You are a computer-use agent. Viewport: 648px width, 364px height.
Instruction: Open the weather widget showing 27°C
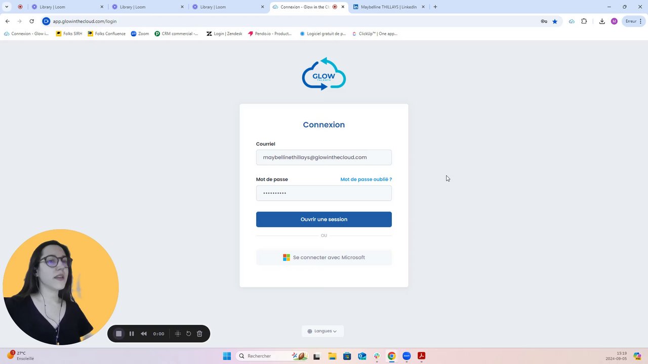[x=20, y=356]
